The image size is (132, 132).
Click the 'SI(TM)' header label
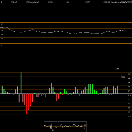tap(50, 2)
